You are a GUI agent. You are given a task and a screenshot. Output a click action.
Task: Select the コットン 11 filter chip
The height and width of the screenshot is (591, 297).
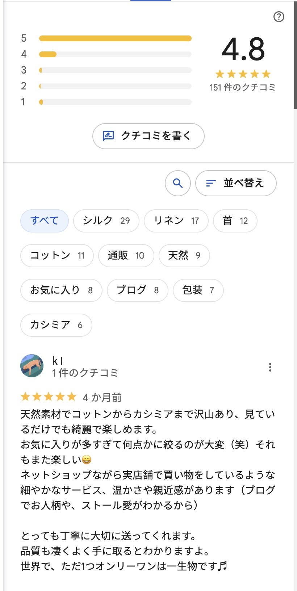click(x=57, y=256)
